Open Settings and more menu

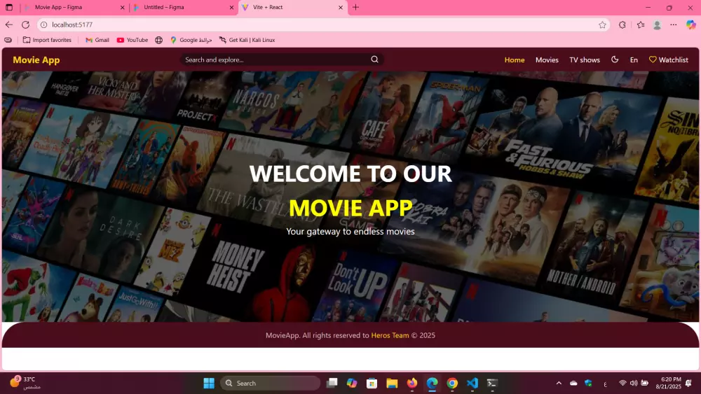(x=673, y=24)
